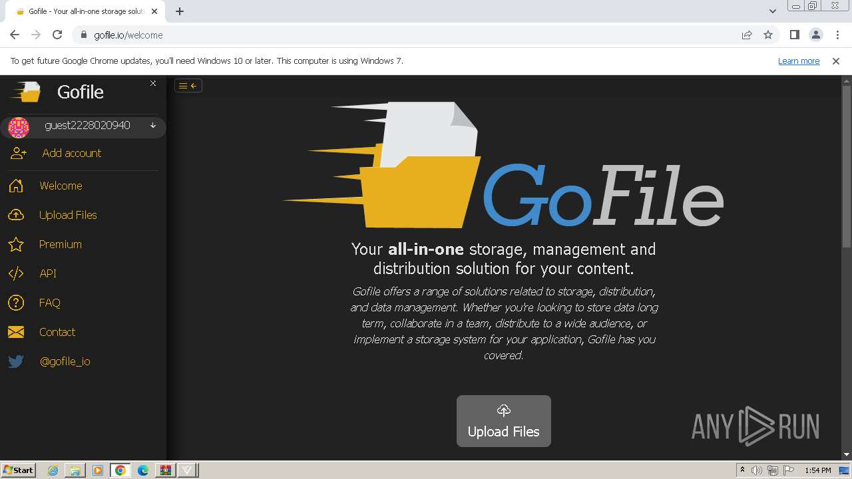Viewport: 852px width, 479px height.
Task: Open a new tab with plus button
Action: [x=180, y=11]
